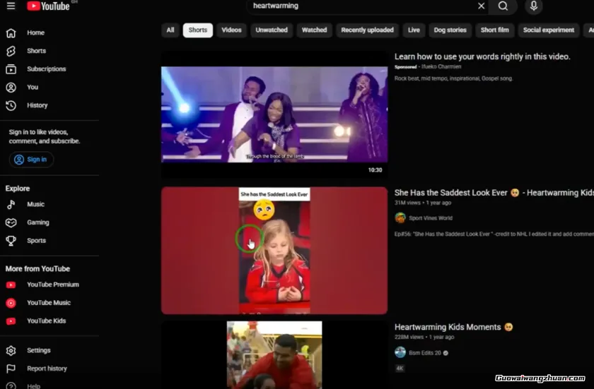Open the Sport Vines World channel
Screen dimensions: 594x389
430,218
